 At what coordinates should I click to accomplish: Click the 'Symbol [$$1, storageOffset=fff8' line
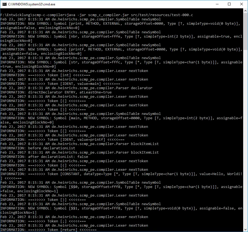point(121,208)
